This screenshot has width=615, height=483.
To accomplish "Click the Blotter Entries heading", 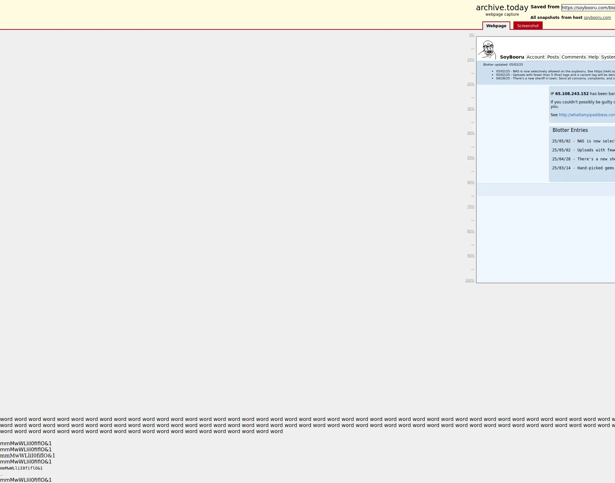I will point(570,130).
